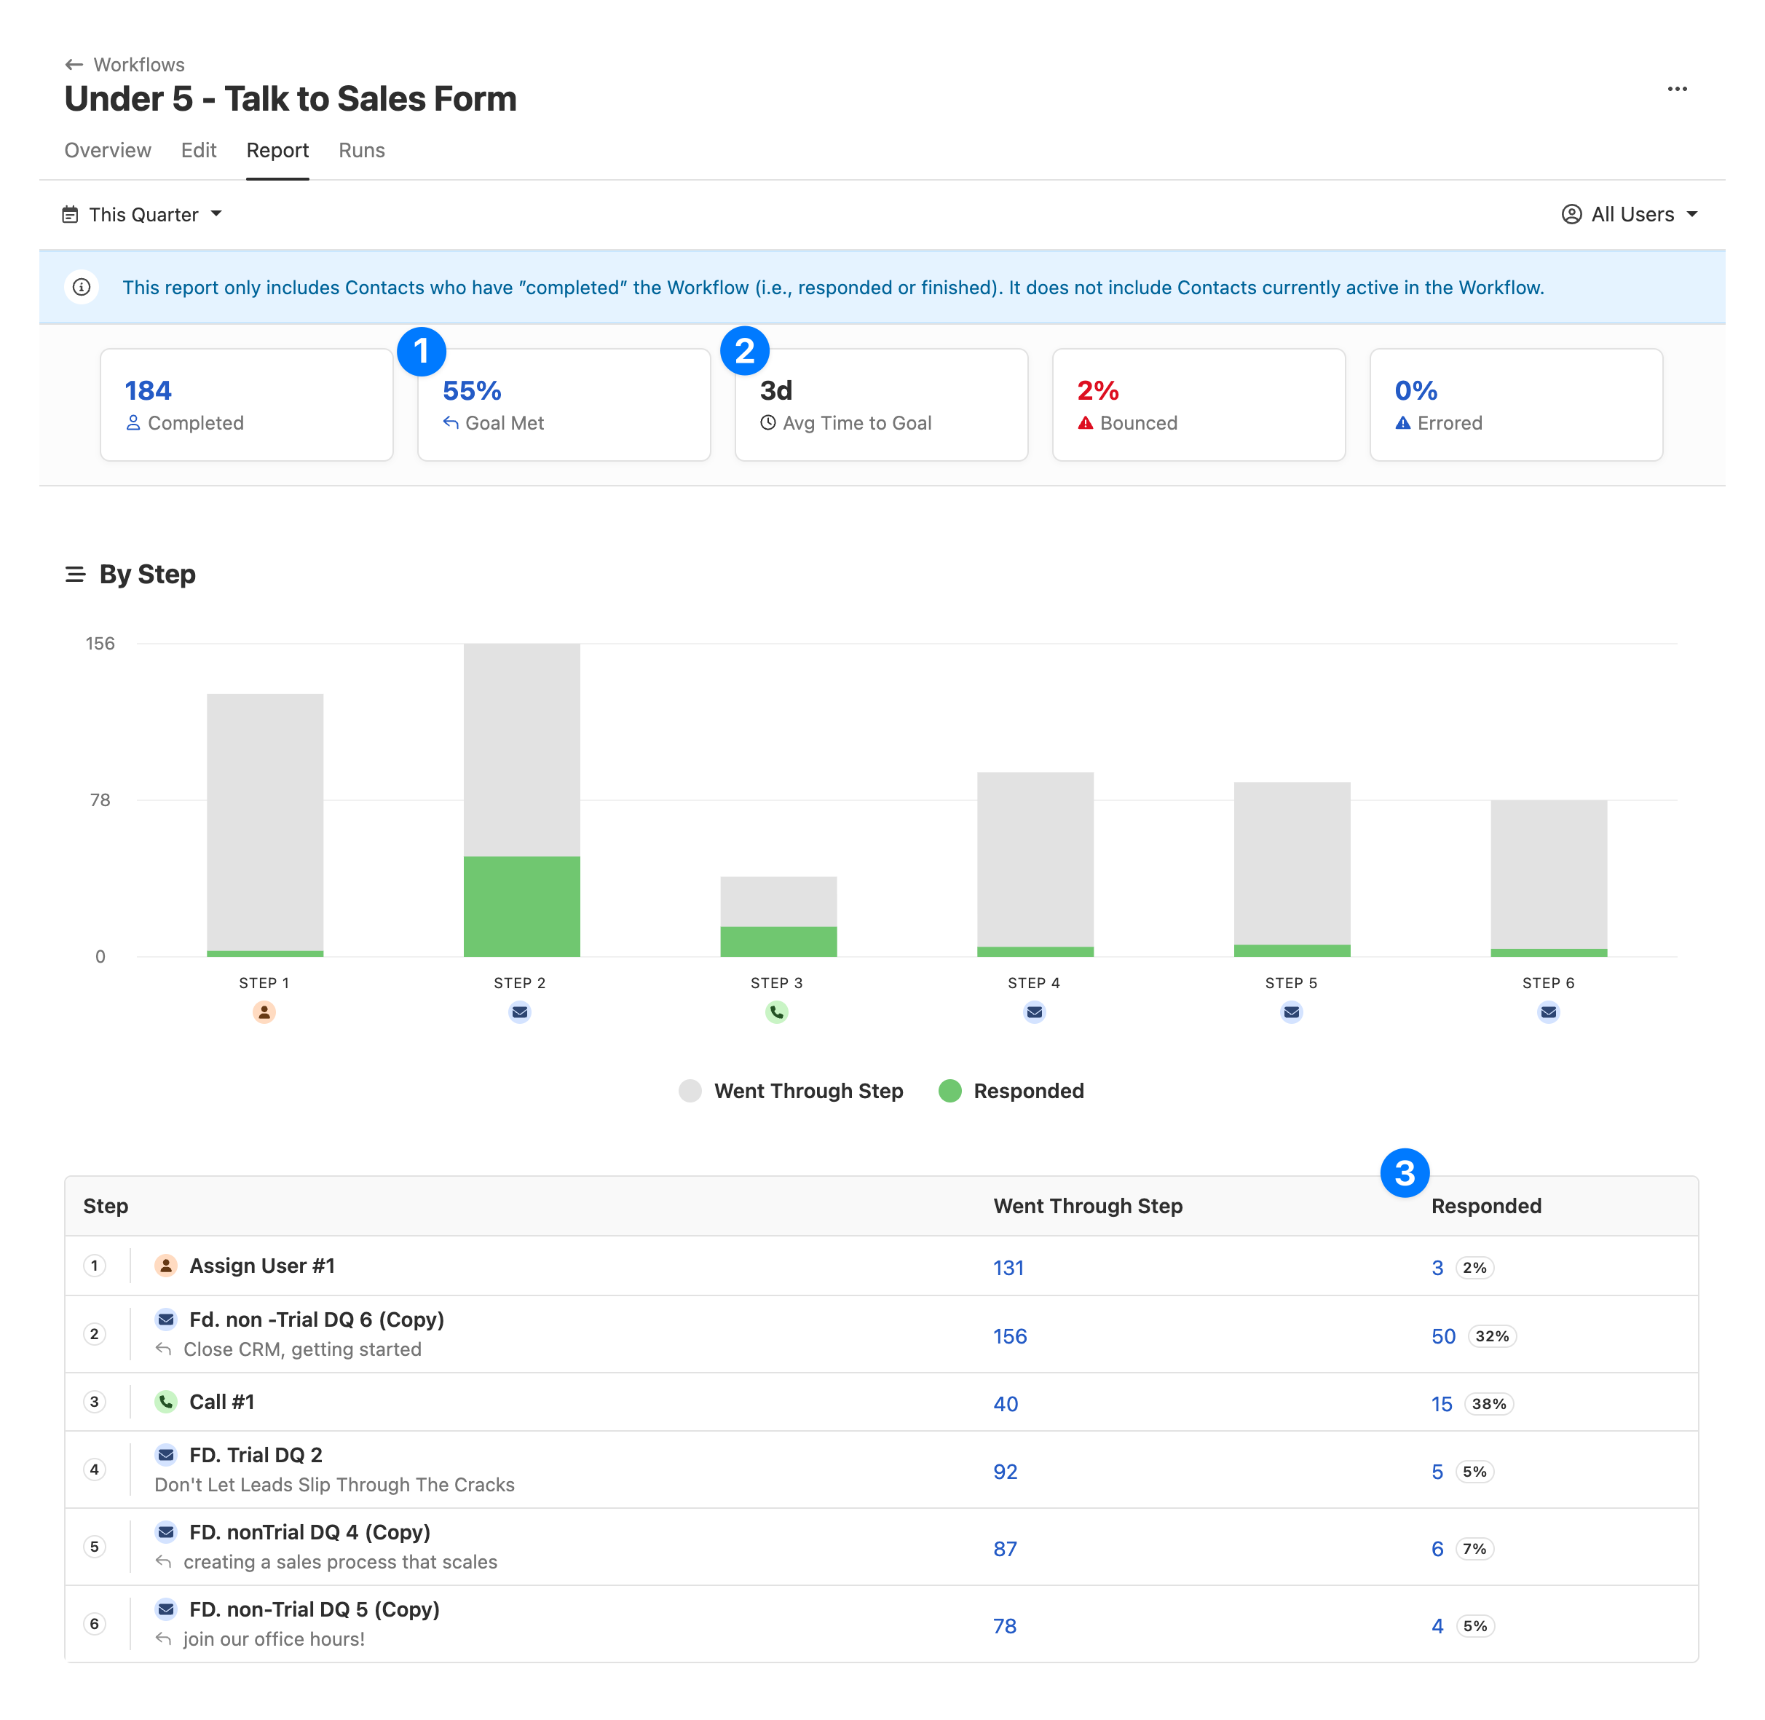Screen dimensions: 1765x1720
Task: Click 40 went through Call #1
Action: pyautogui.click(x=1006, y=1404)
